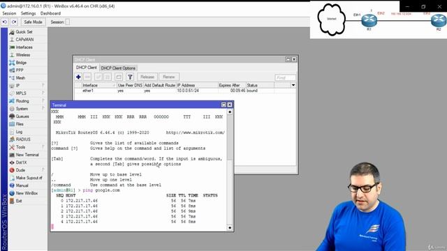Click the disable (cross) icon in the DHCP Client toolbar
The height and width of the screenshot is (251, 447).
pyautogui.click(x=108, y=77)
